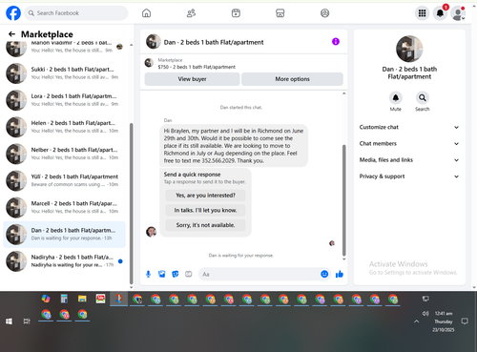Open the volume control in system tray
The height and width of the screenshot is (352, 477).
425,314
